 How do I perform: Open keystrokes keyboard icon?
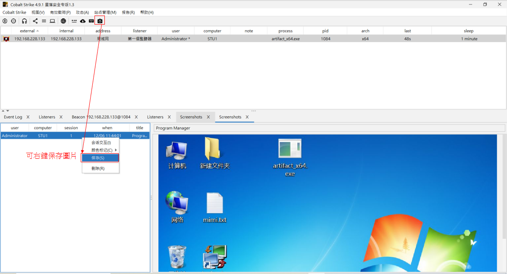click(91, 21)
